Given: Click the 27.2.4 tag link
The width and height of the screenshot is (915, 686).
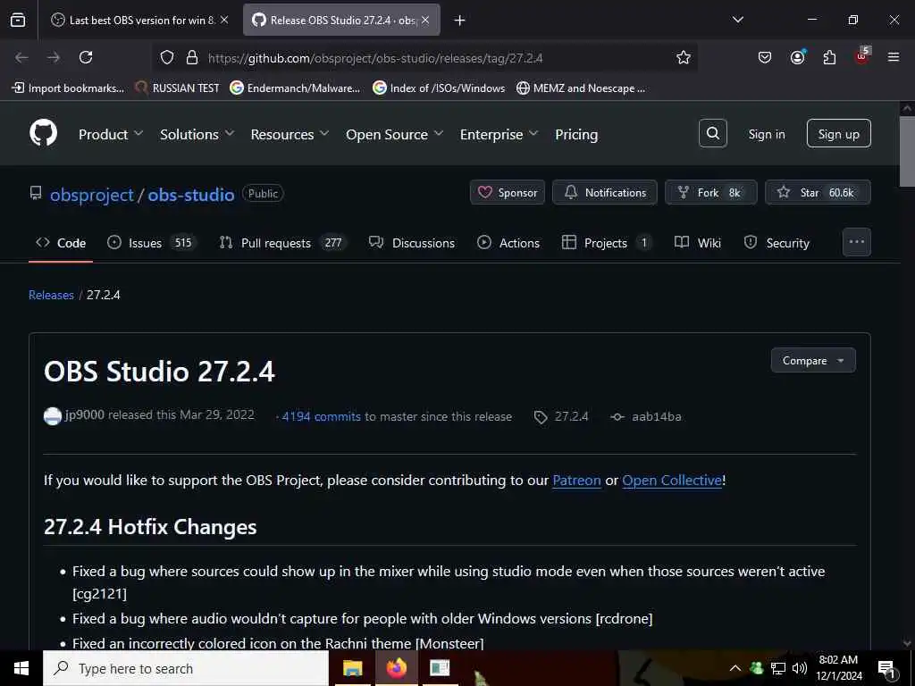Looking at the screenshot, I should [x=571, y=416].
